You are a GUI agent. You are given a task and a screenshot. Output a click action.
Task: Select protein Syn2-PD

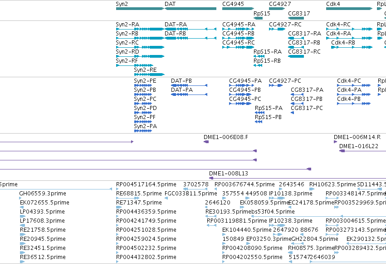pyautogui.click(x=143, y=113)
